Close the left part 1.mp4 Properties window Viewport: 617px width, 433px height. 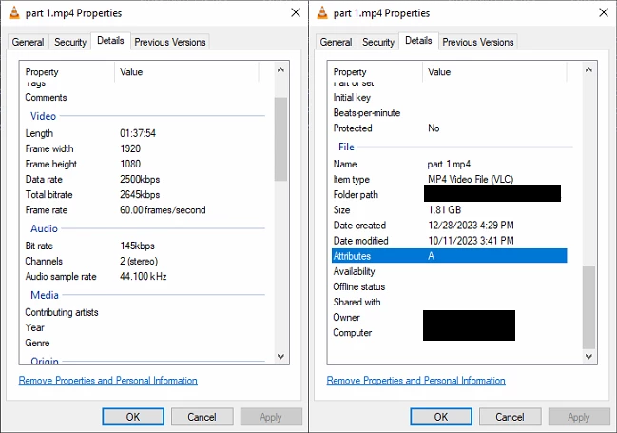pos(296,12)
